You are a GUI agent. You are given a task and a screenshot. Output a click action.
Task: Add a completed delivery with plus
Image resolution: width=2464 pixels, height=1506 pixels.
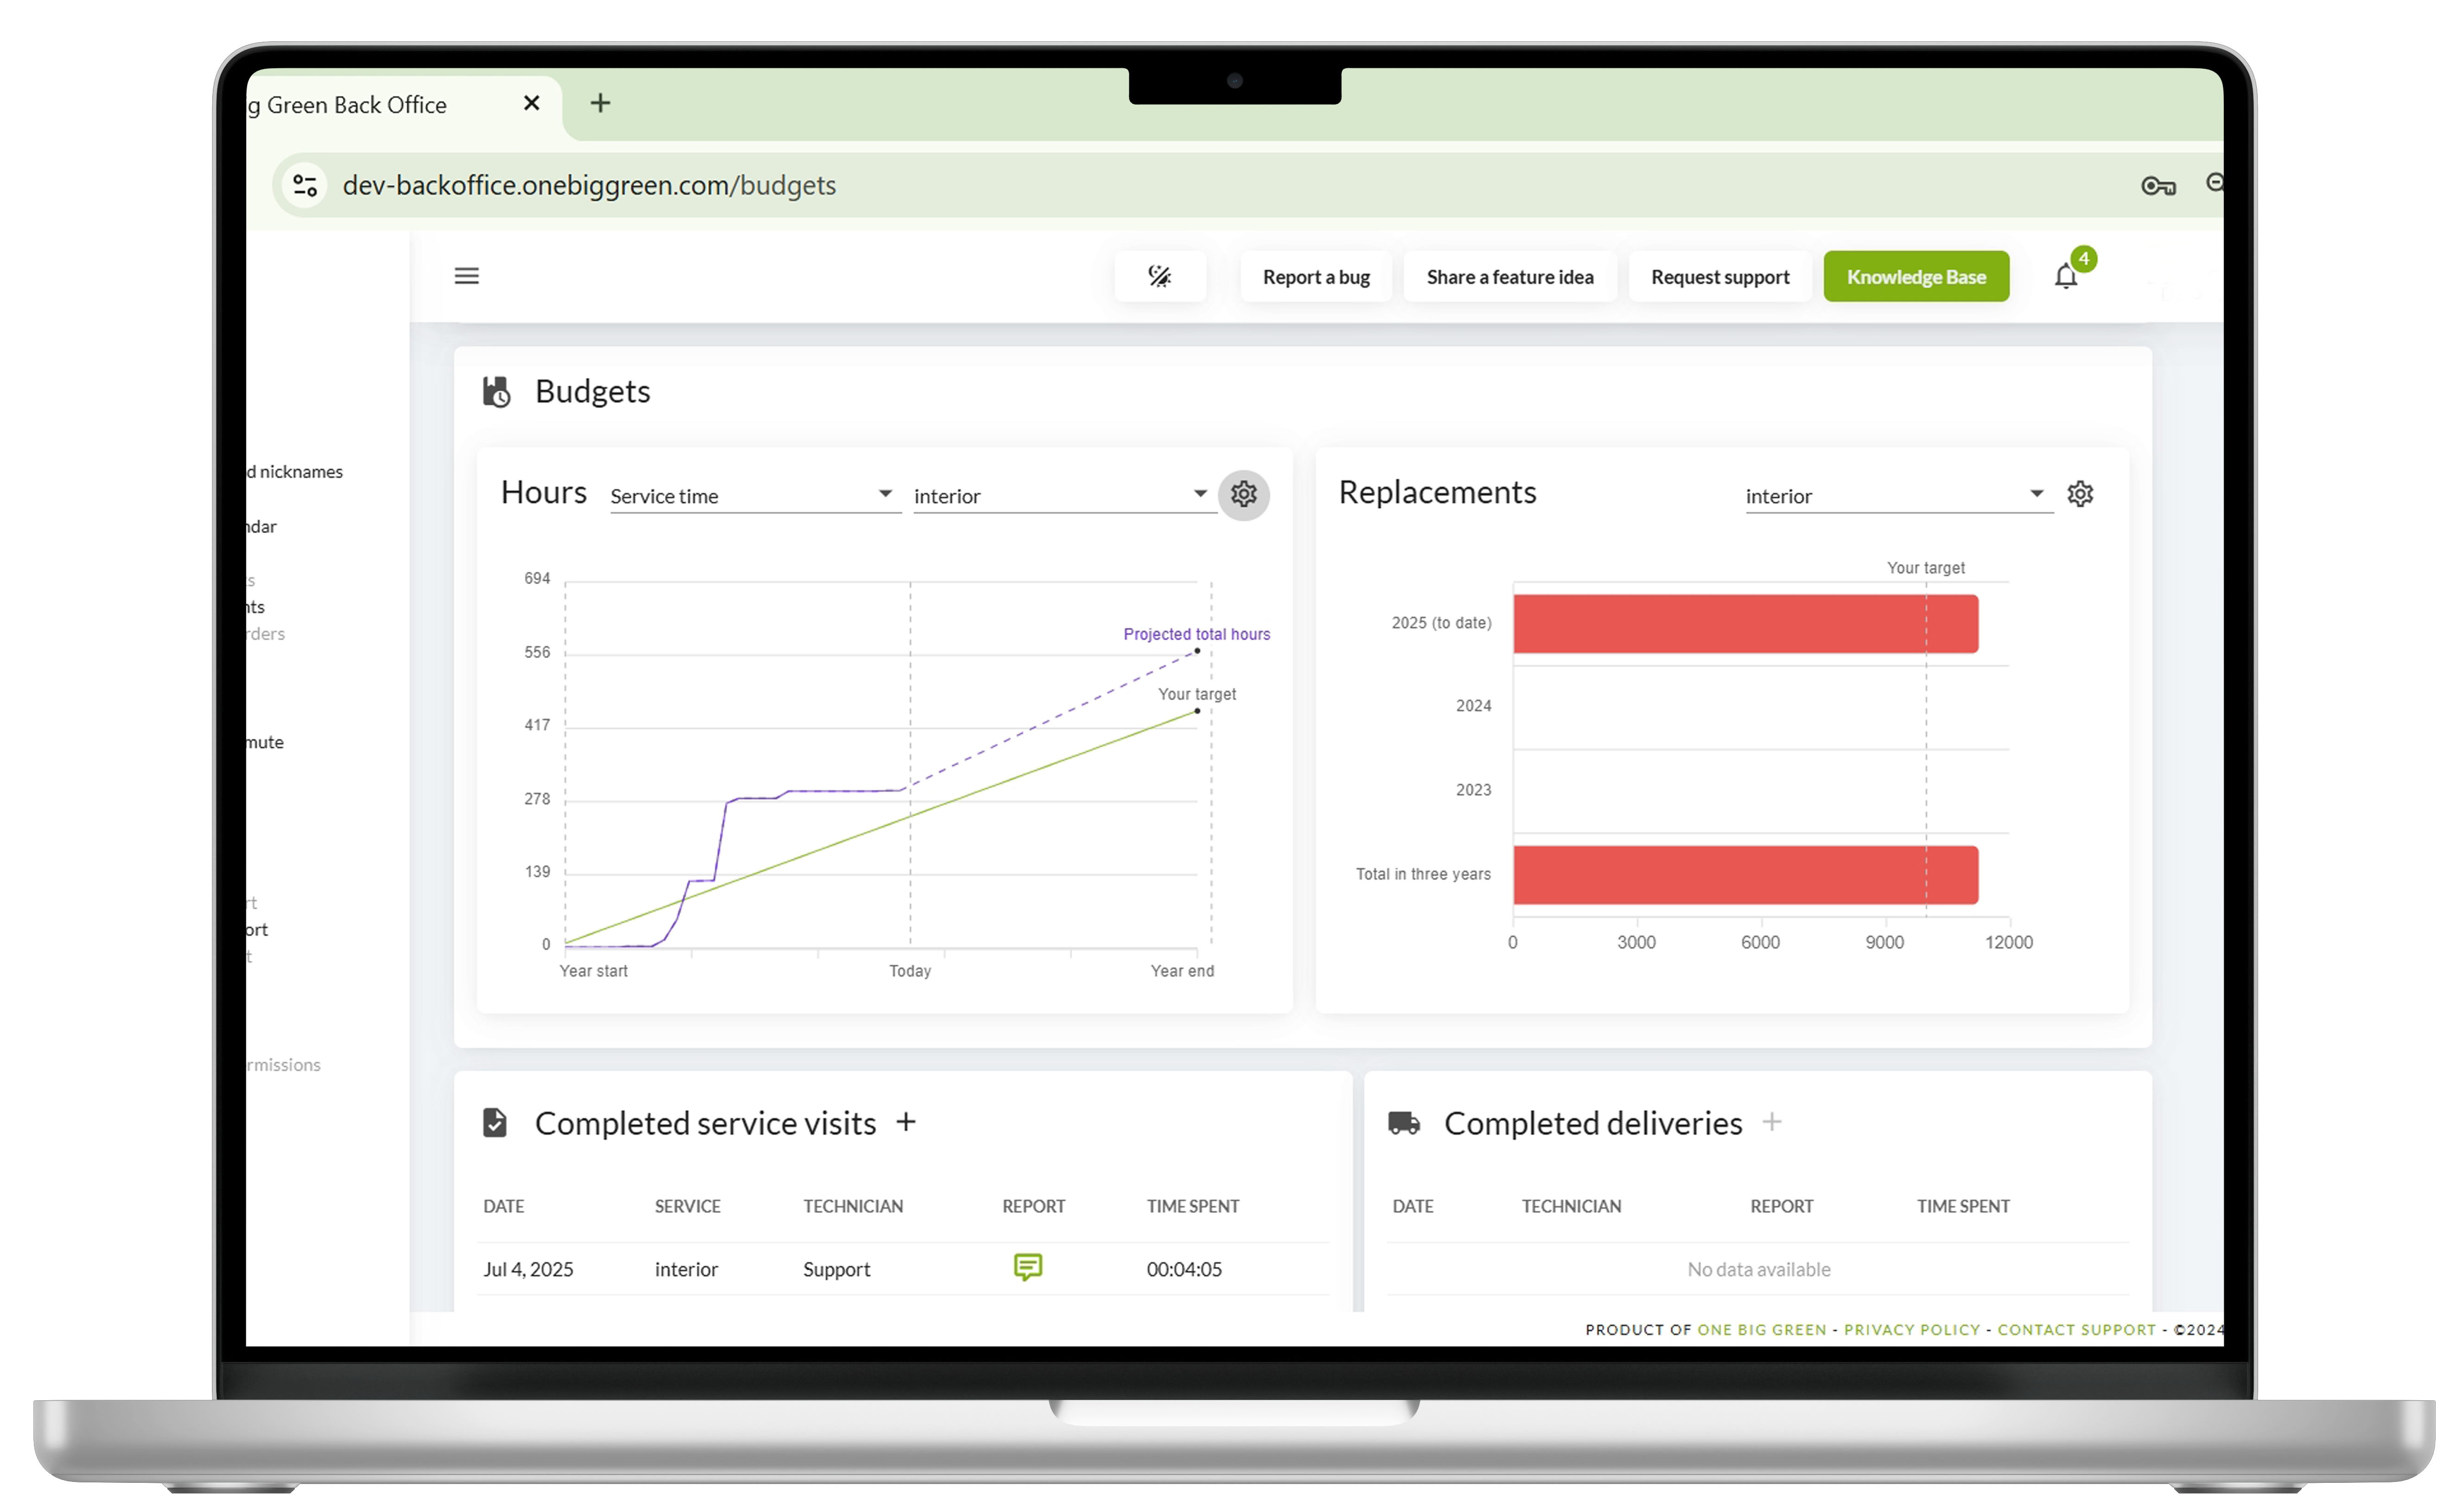(1772, 1122)
